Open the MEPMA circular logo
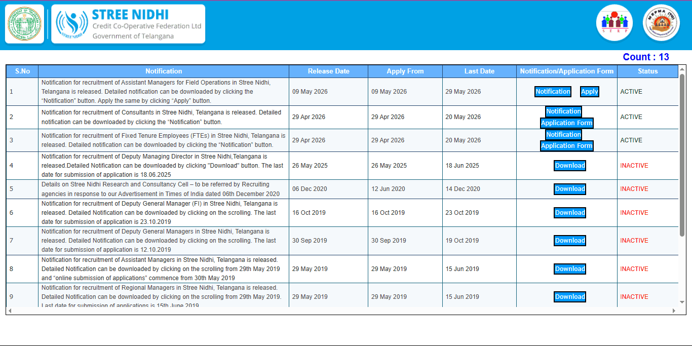This screenshot has height=346, width=692. (x=661, y=23)
